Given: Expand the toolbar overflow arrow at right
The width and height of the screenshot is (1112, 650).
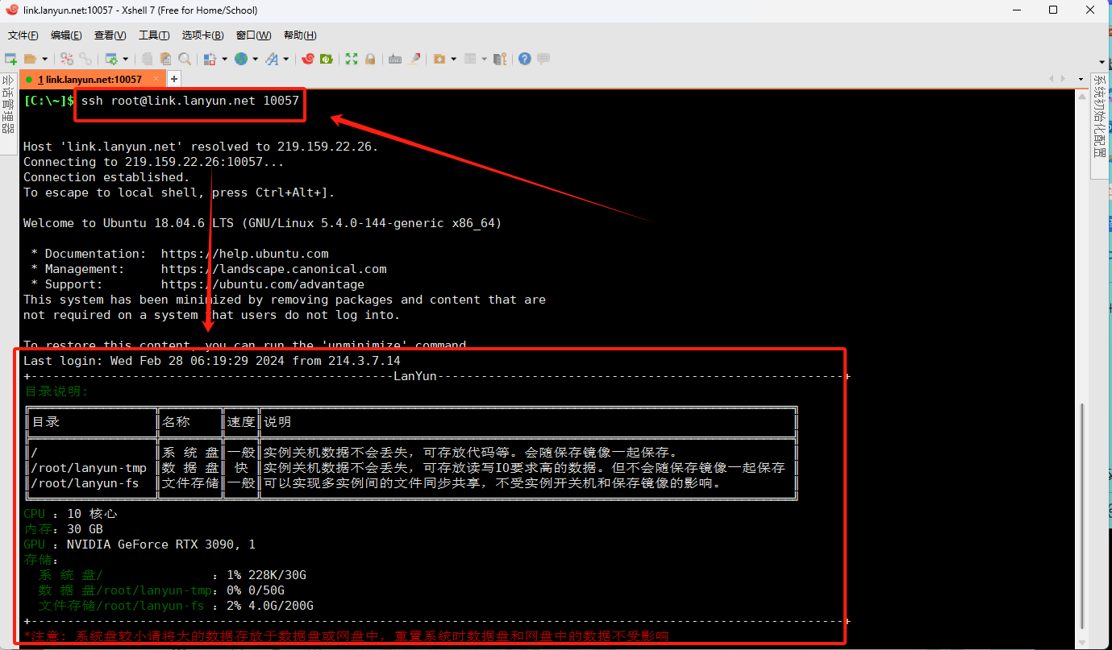Looking at the screenshot, I should (x=1102, y=61).
